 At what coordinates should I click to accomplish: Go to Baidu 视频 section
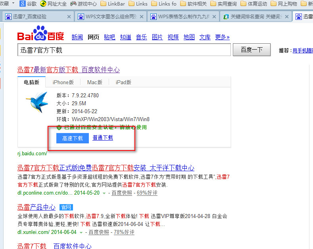(173, 37)
